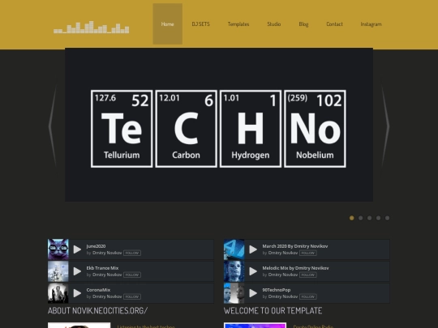Screen dimensions: 438x328
Task: Select the fifth slider pagination dot
Action: 387,218
